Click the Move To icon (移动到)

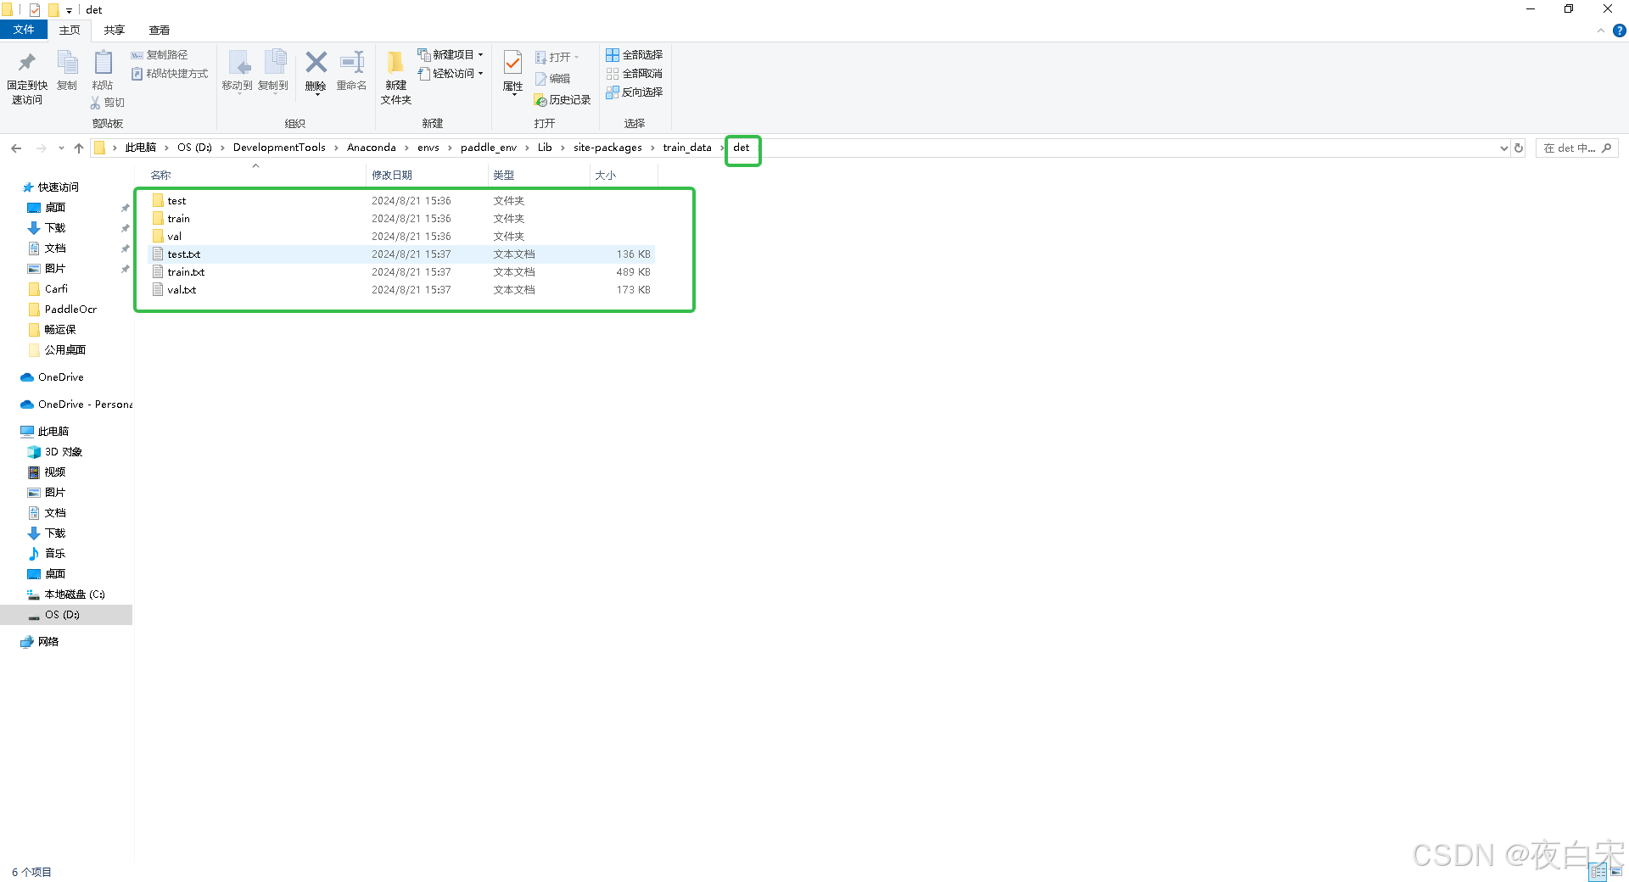(x=238, y=63)
